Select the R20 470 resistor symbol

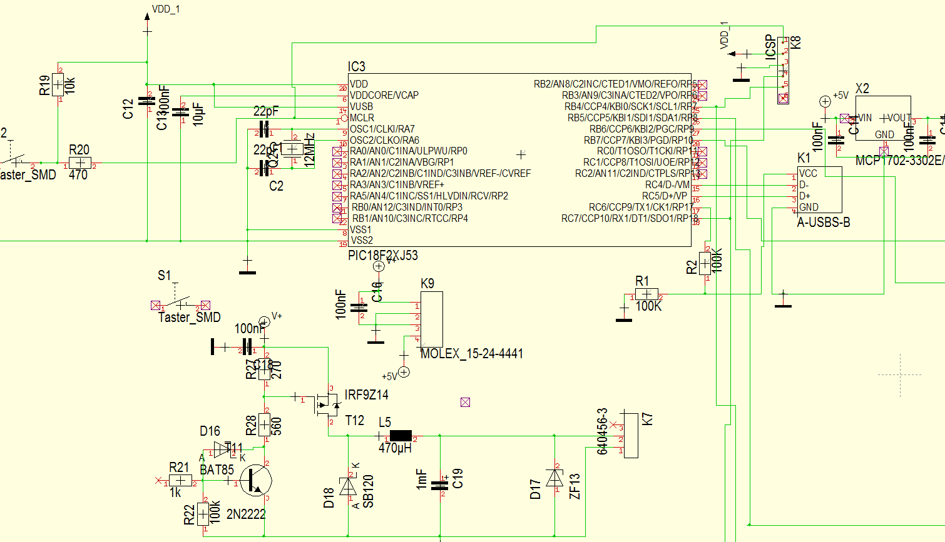[80, 163]
